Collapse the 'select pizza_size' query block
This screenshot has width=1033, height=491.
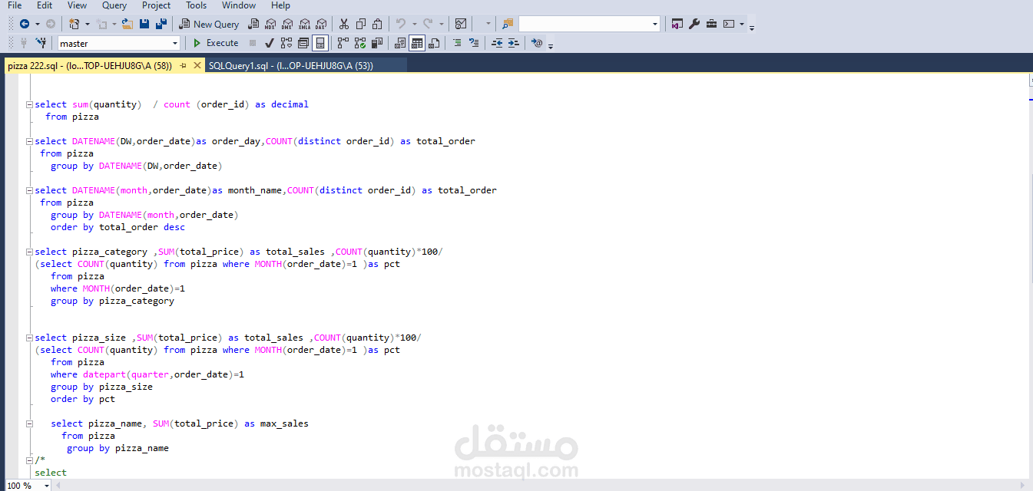point(28,338)
